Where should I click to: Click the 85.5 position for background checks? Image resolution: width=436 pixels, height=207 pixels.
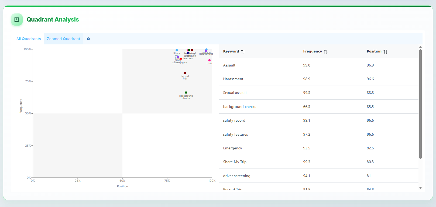pos(370,107)
